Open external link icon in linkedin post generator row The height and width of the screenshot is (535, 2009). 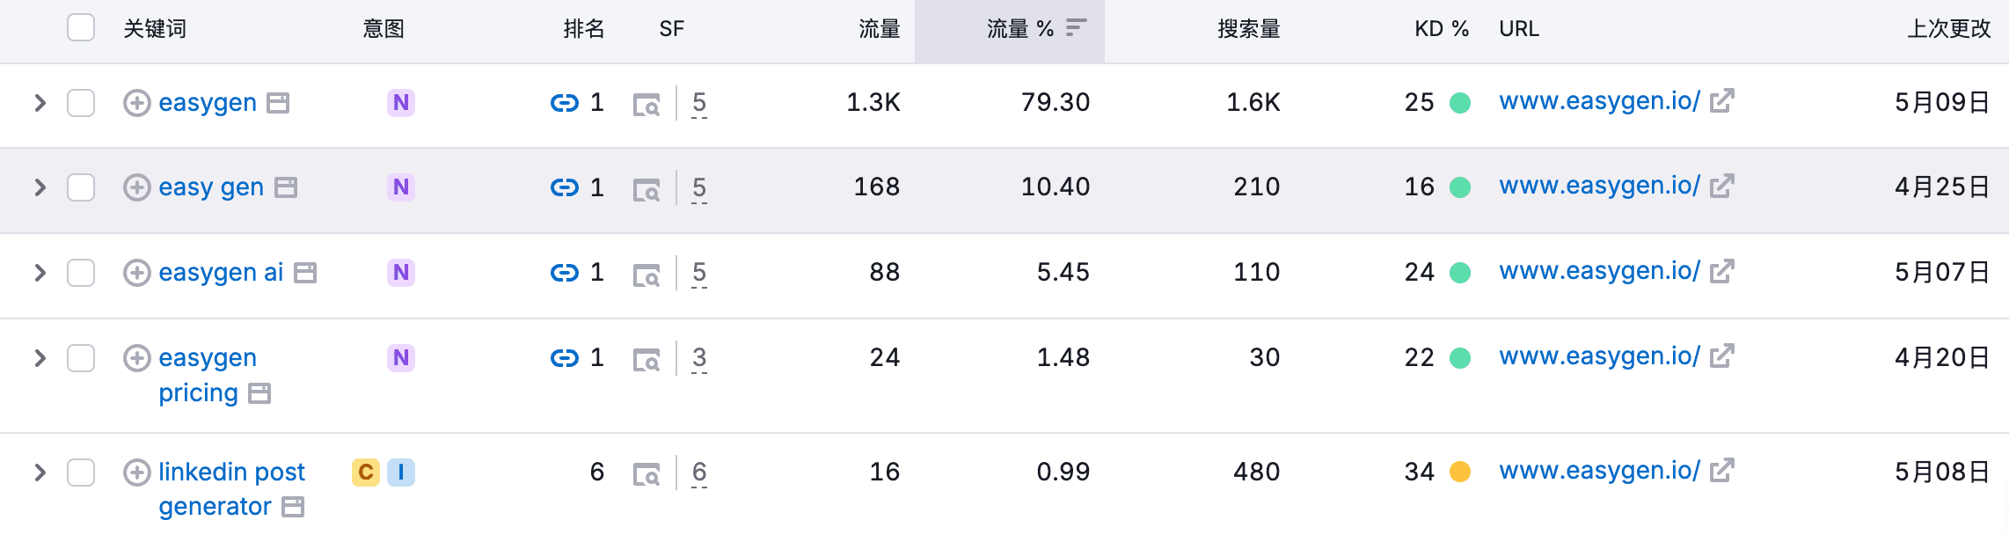(x=1721, y=471)
